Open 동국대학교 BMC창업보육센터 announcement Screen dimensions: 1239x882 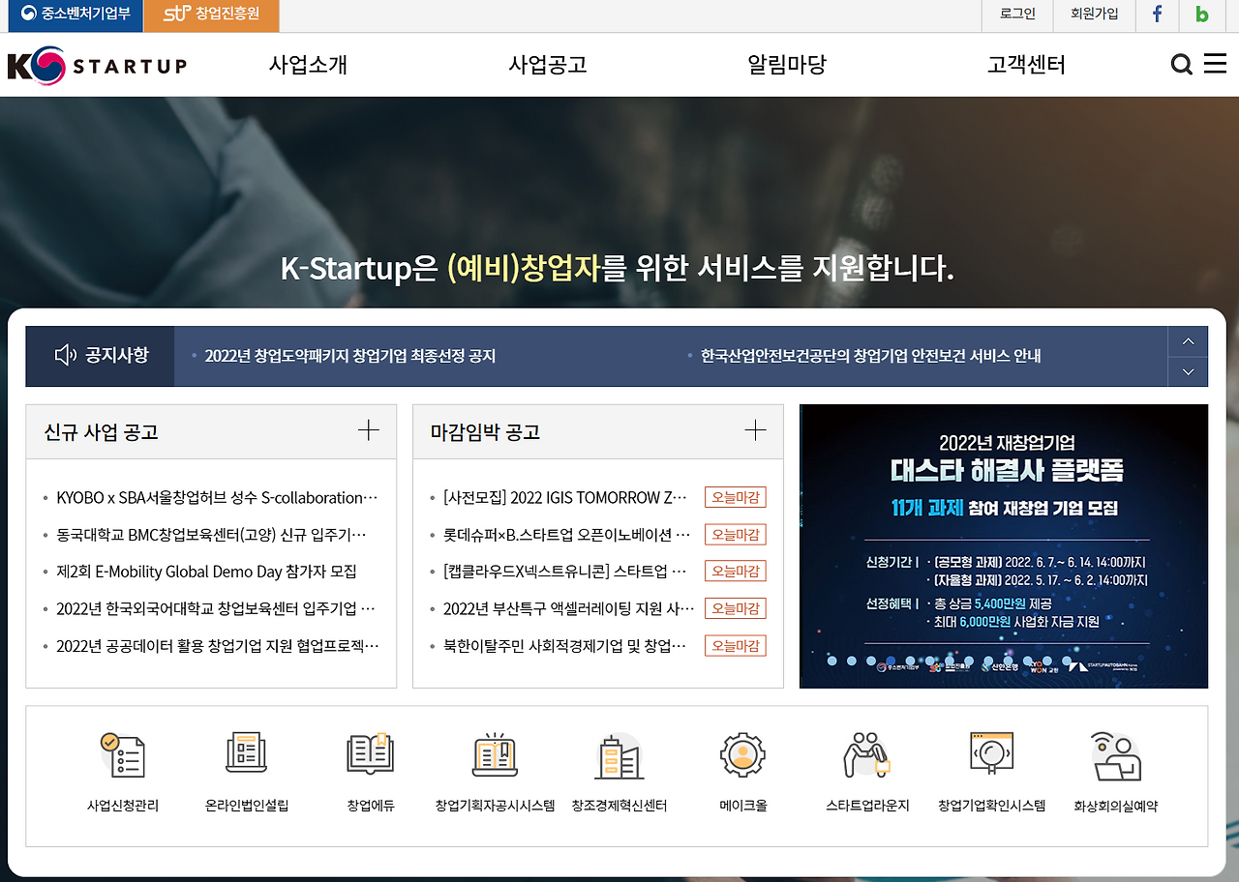[211, 535]
